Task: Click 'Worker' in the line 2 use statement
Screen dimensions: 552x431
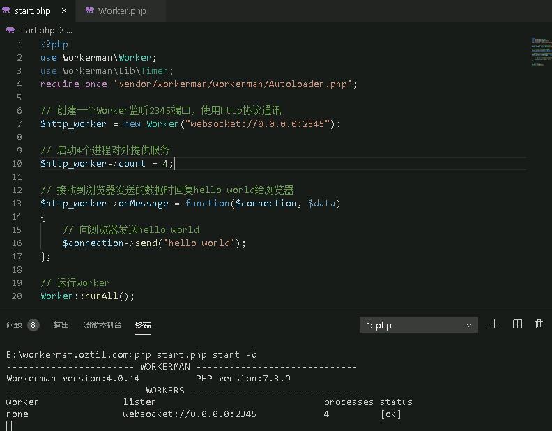Action: click(x=135, y=58)
